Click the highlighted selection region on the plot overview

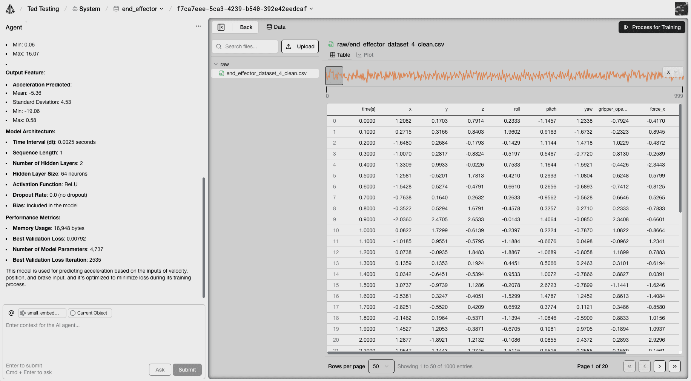coord(334,75)
